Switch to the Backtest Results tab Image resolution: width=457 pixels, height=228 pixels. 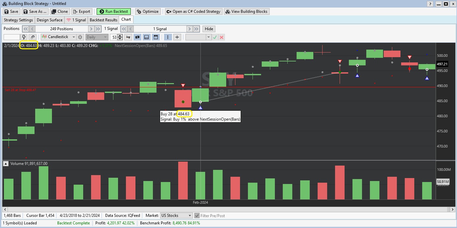point(103,20)
